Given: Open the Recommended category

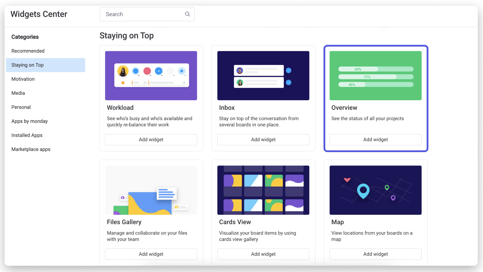Looking at the screenshot, I should pyautogui.click(x=28, y=51).
